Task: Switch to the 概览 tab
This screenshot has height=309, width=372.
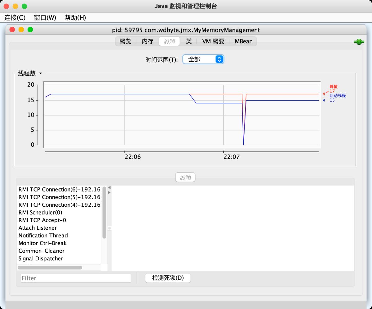Action: coord(126,41)
